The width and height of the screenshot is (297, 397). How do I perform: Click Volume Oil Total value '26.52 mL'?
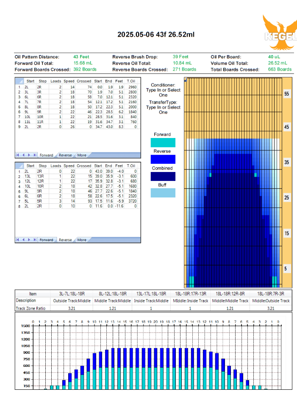point(278,63)
